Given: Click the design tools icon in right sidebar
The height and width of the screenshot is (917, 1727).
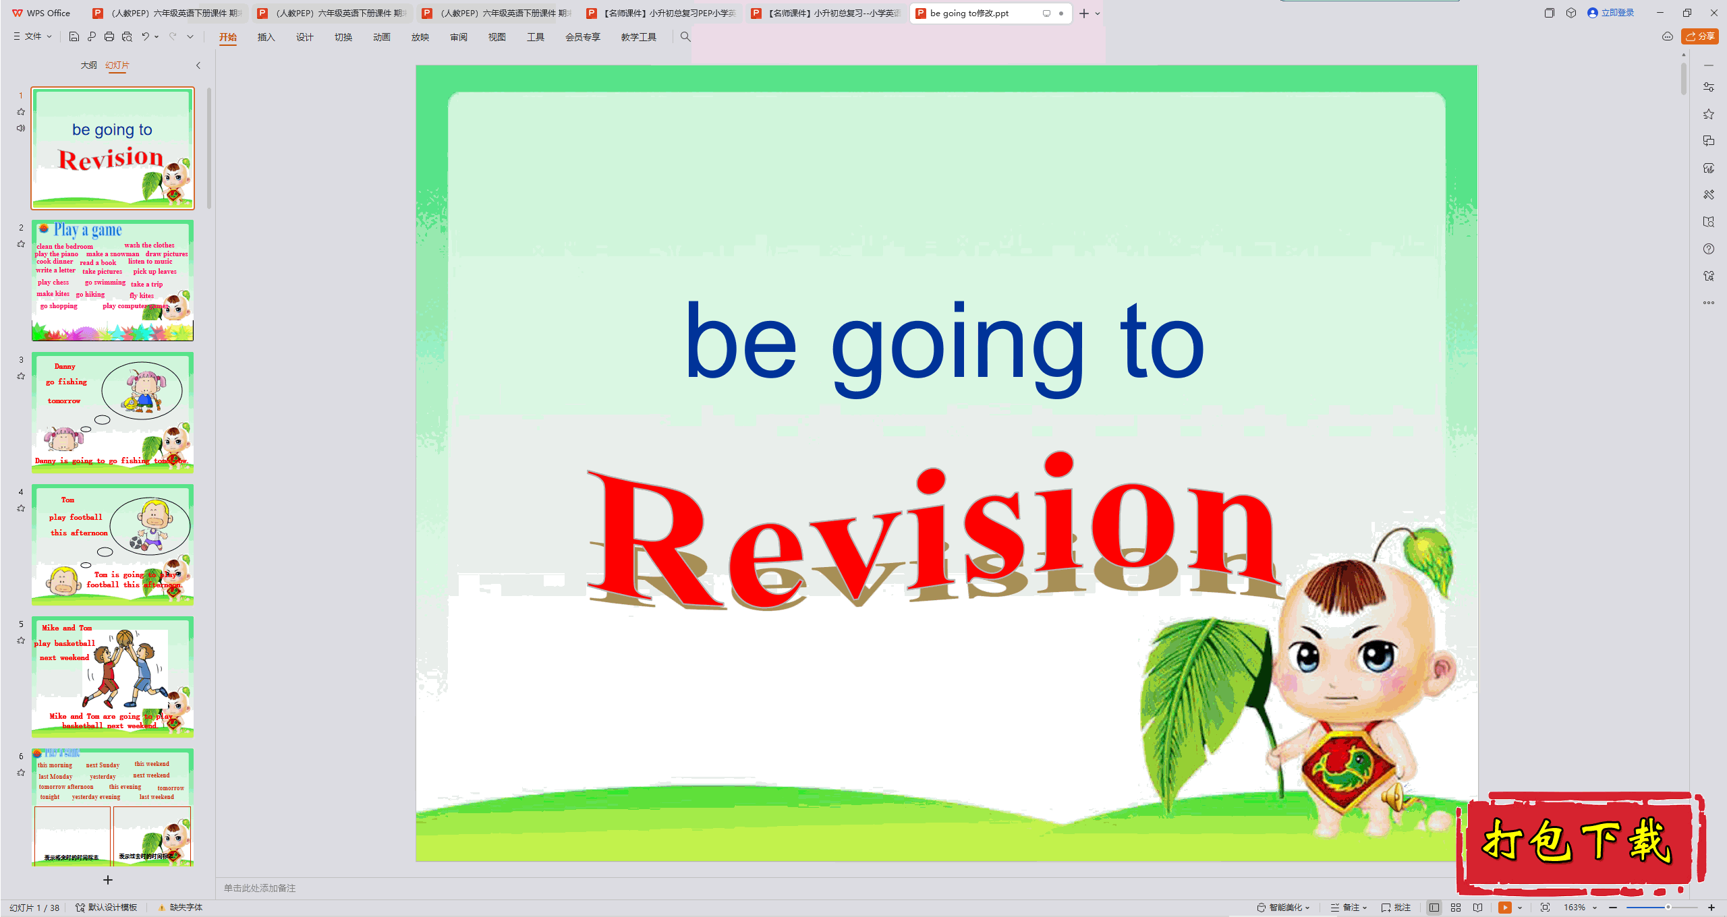Looking at the screenshot, I should pos(1709,195).
